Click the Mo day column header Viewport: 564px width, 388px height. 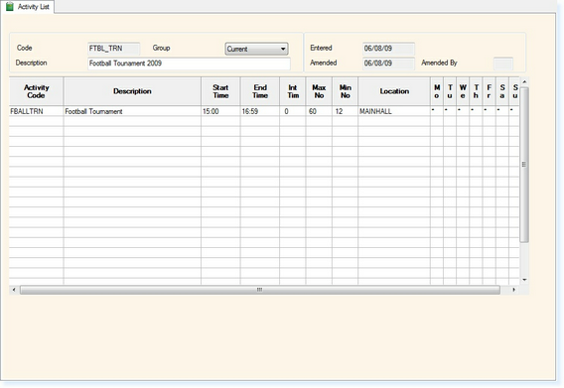coord(437,91)
